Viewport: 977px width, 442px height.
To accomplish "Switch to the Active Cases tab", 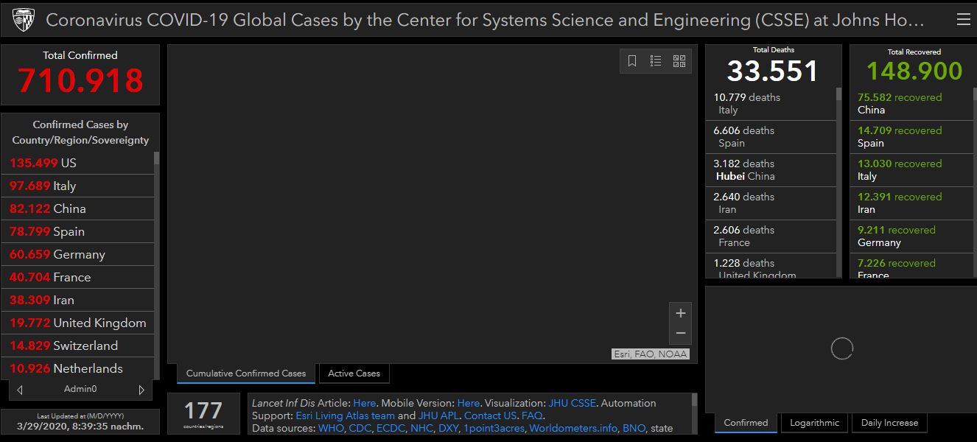I will pyautogui.click(x=354, y=373).
